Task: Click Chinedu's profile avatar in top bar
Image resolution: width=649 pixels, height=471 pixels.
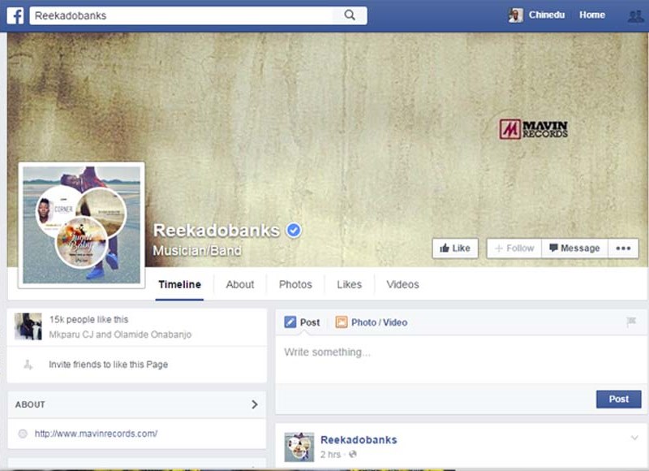Action: click(x=516, y=15)
